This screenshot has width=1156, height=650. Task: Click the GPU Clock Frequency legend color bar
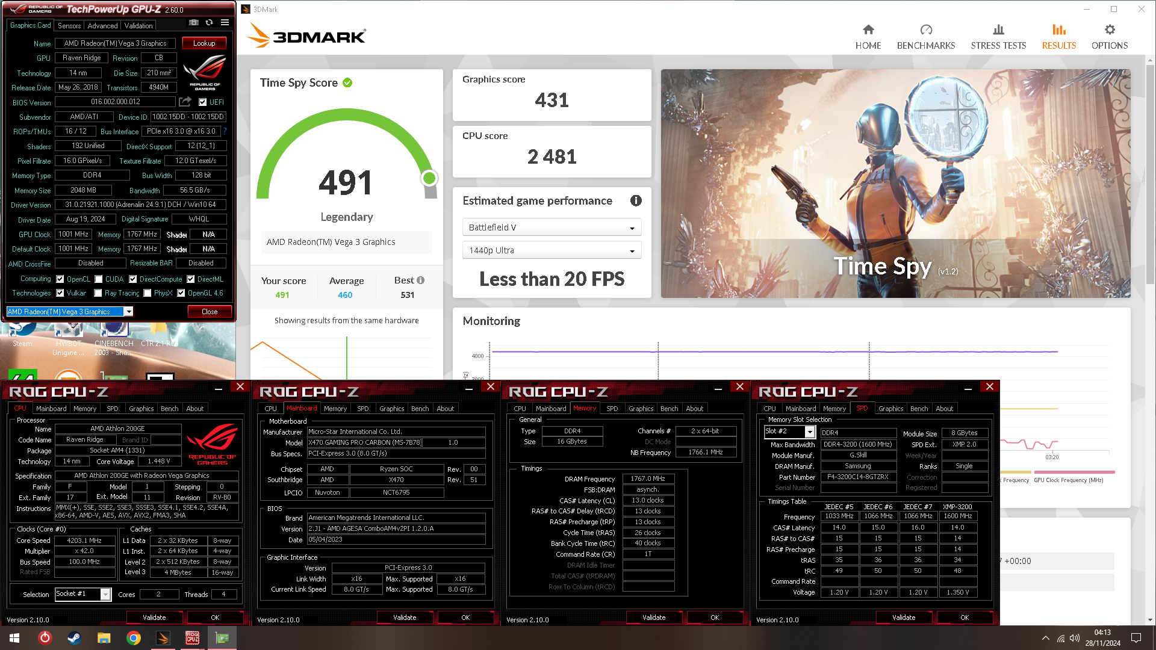[1074, 472]
